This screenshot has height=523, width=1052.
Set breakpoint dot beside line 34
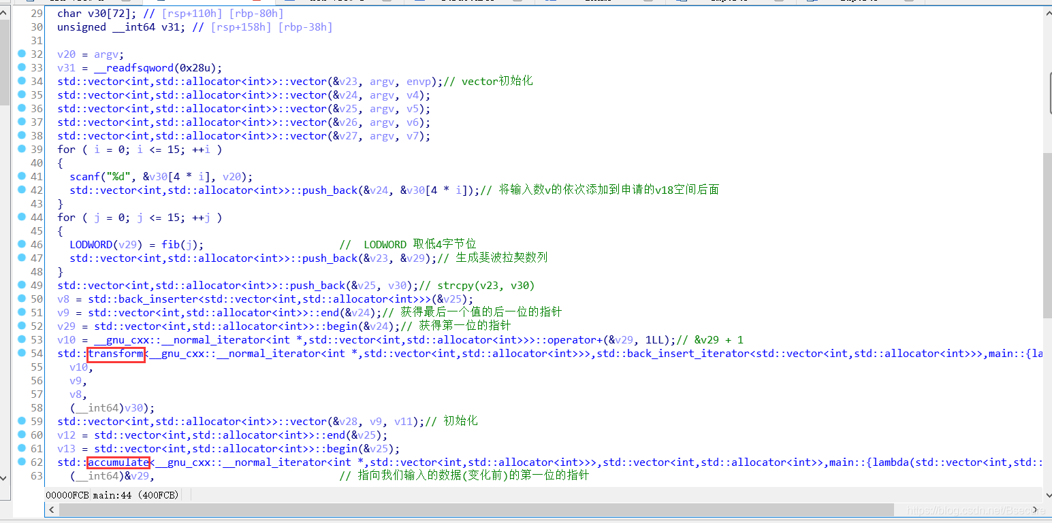point(22,81)
